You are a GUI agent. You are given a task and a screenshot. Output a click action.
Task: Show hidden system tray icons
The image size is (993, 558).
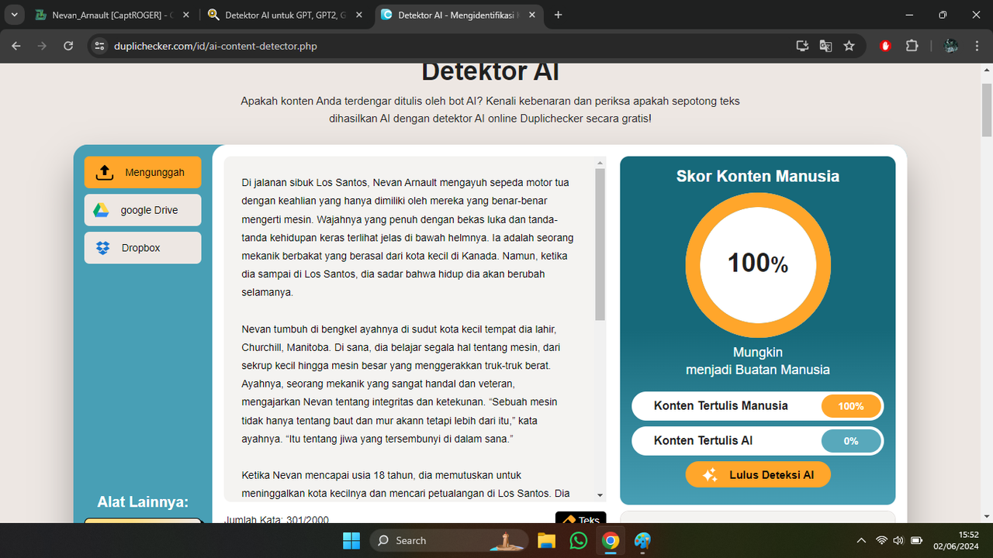tap(861, 540)
